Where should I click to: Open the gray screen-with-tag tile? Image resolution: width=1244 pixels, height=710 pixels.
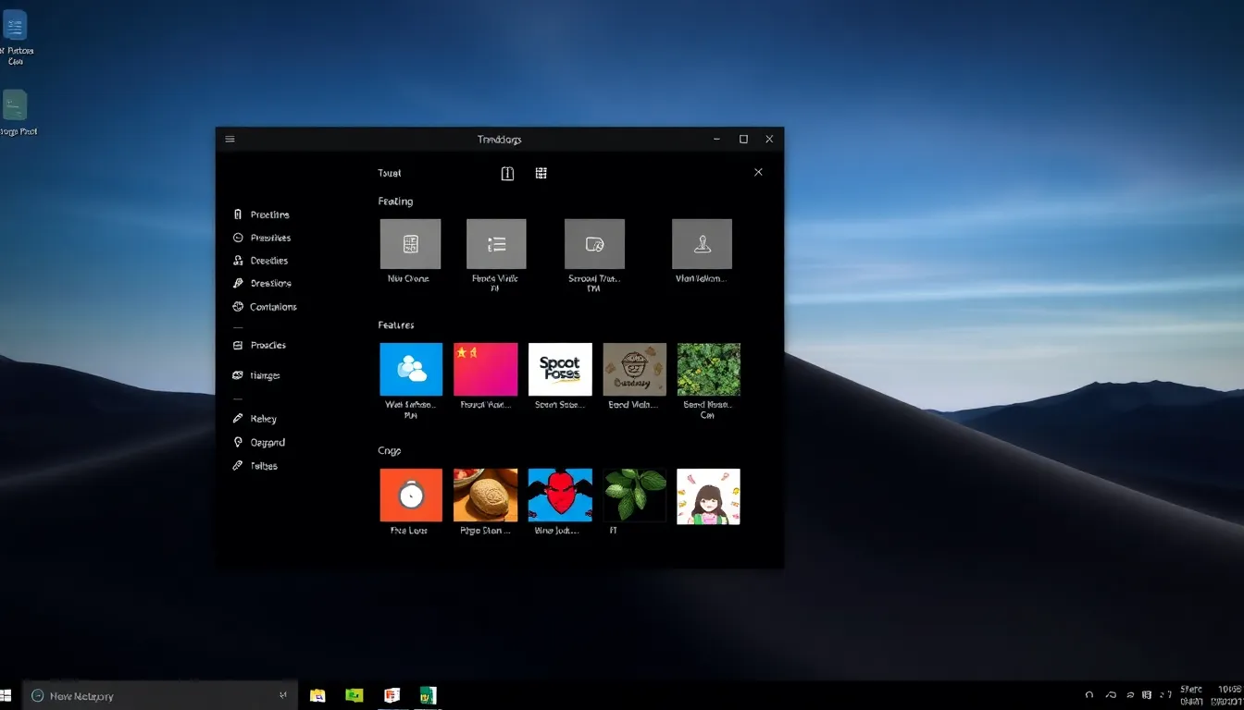tap(594, 244)
